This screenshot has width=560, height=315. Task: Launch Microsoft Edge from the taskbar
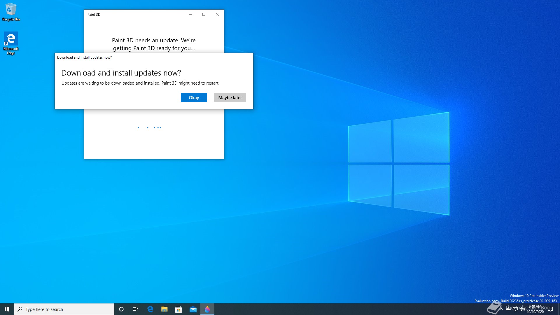pyautogui.click(x=150, y=309)
